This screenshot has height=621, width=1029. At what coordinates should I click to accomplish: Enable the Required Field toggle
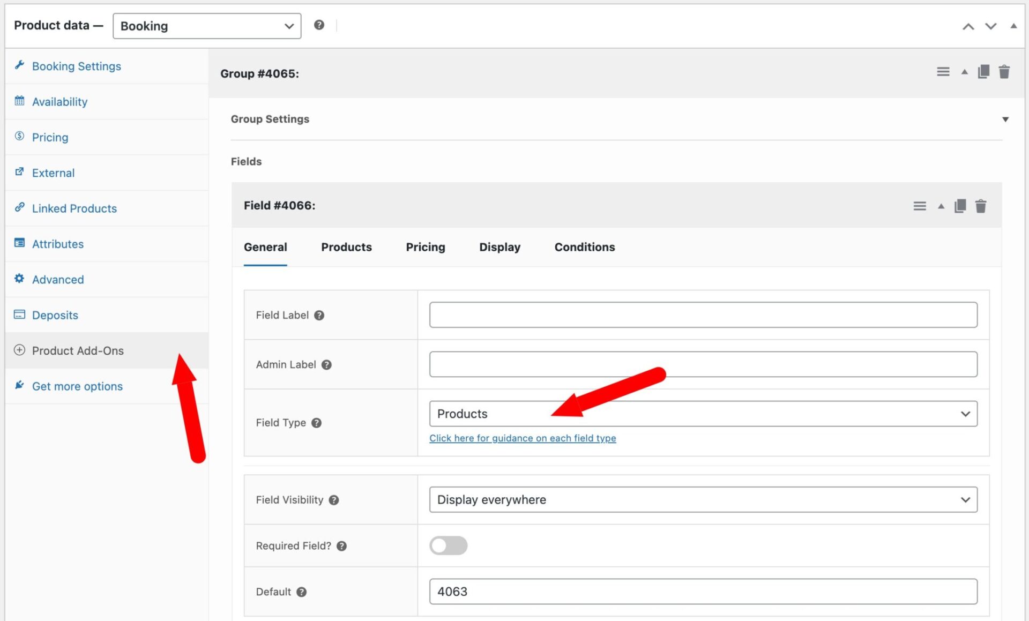(x=449, y=545)
